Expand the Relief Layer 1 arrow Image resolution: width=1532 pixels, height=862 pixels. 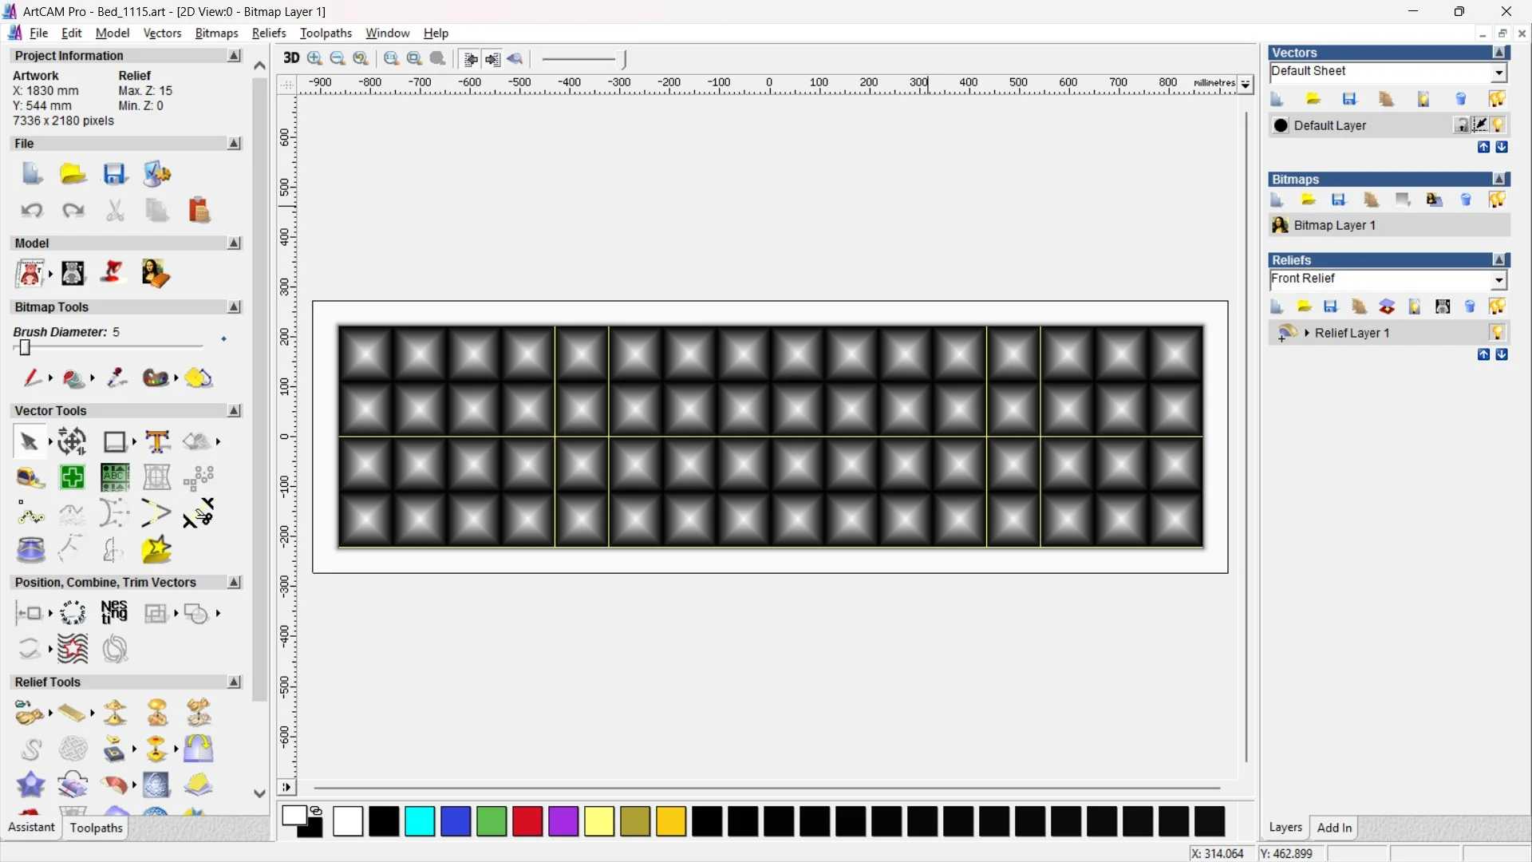(x=1307, y=333)
